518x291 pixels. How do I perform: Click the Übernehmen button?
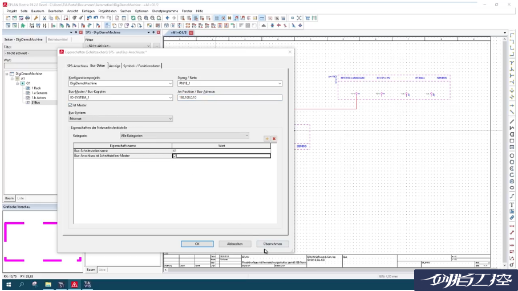click(x=272, y=244)
